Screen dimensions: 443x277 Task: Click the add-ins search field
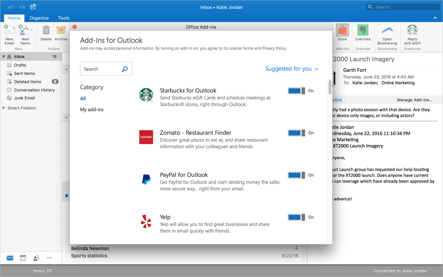coord(103,69)
